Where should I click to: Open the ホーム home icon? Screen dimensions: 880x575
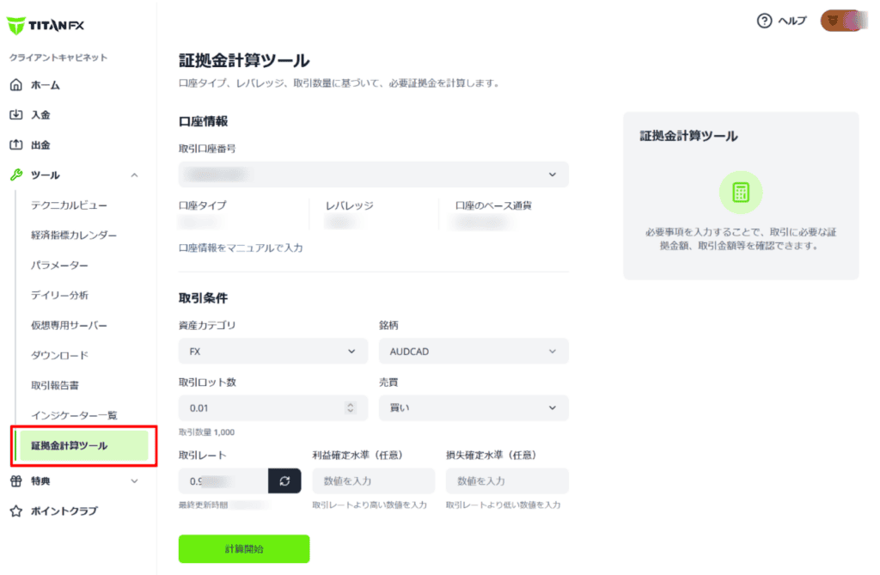click(16, 85)
